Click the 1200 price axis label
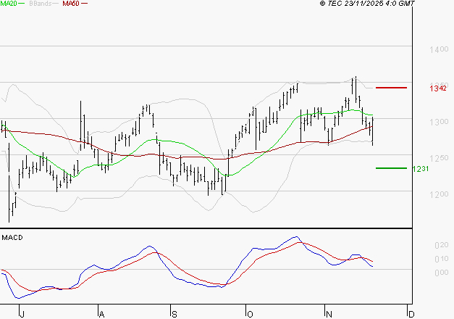This screenshot has width=454, height=319. (x=439, y=194)
